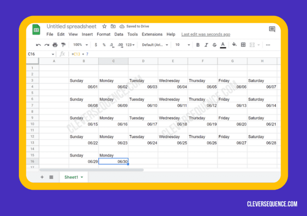Viewport: 307px width, 216px height.
Task: Select row 16 header
Action: [x=32, y=161]
